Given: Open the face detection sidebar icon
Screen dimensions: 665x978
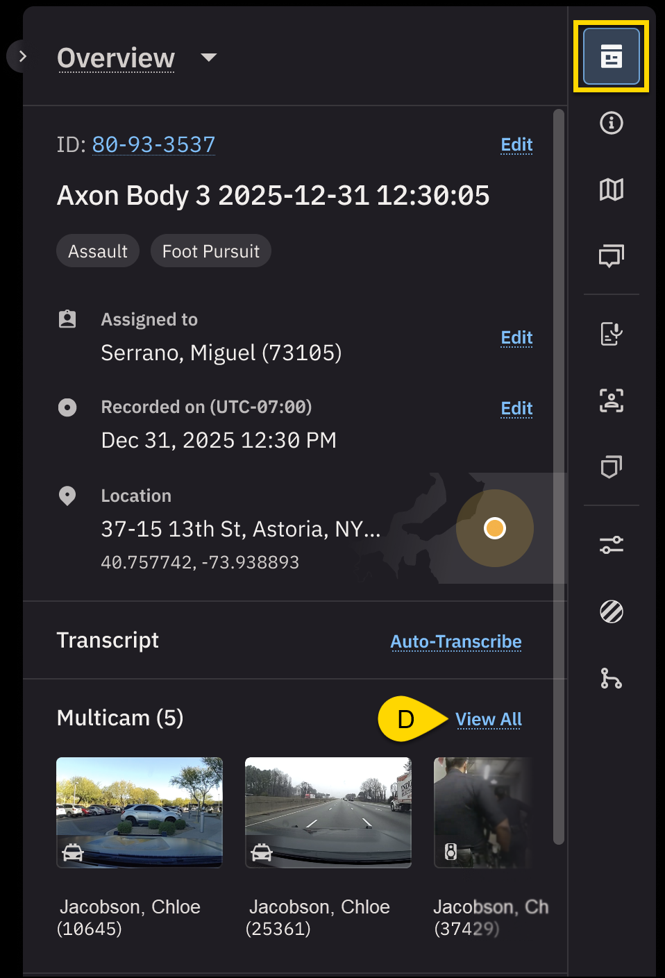Looking at the screenshot, I should (611, 401).
